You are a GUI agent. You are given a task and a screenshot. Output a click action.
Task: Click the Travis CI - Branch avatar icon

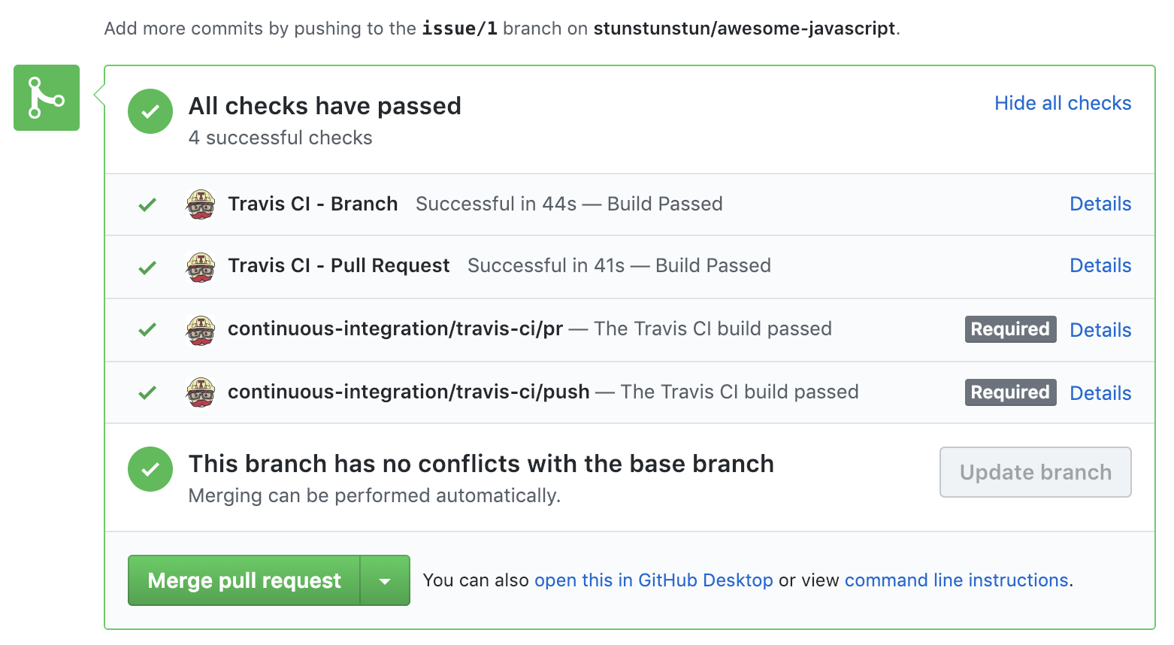(x=201, y=204)
